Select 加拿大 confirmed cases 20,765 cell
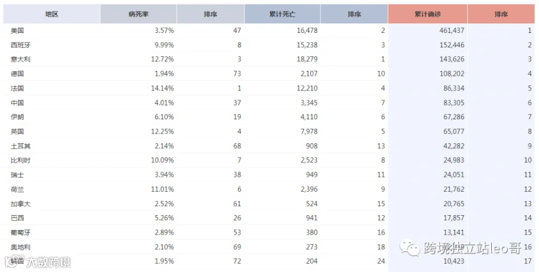This screenshot has width=539, height=272. (x=454, y=204)
